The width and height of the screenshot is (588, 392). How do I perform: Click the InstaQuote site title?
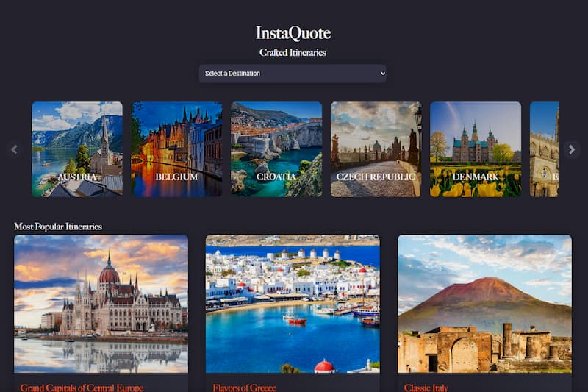[x=293, y=33]
